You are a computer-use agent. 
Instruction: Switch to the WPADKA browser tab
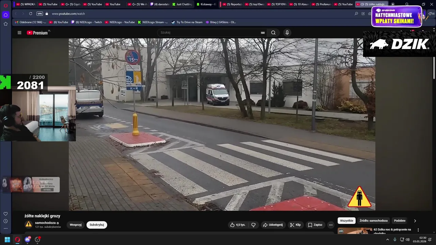25,4
